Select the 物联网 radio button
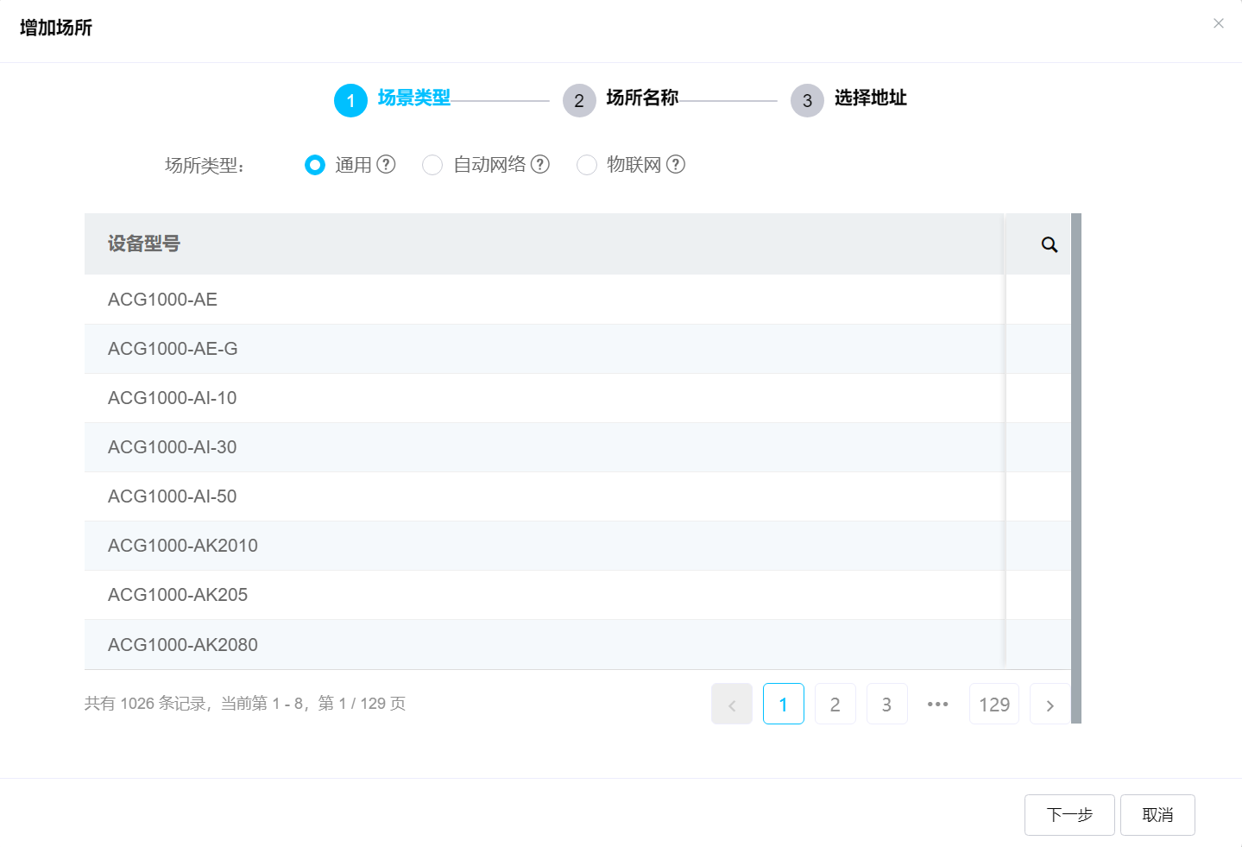The height and width of the screenshot is (847, 1242). coord(587,165)
